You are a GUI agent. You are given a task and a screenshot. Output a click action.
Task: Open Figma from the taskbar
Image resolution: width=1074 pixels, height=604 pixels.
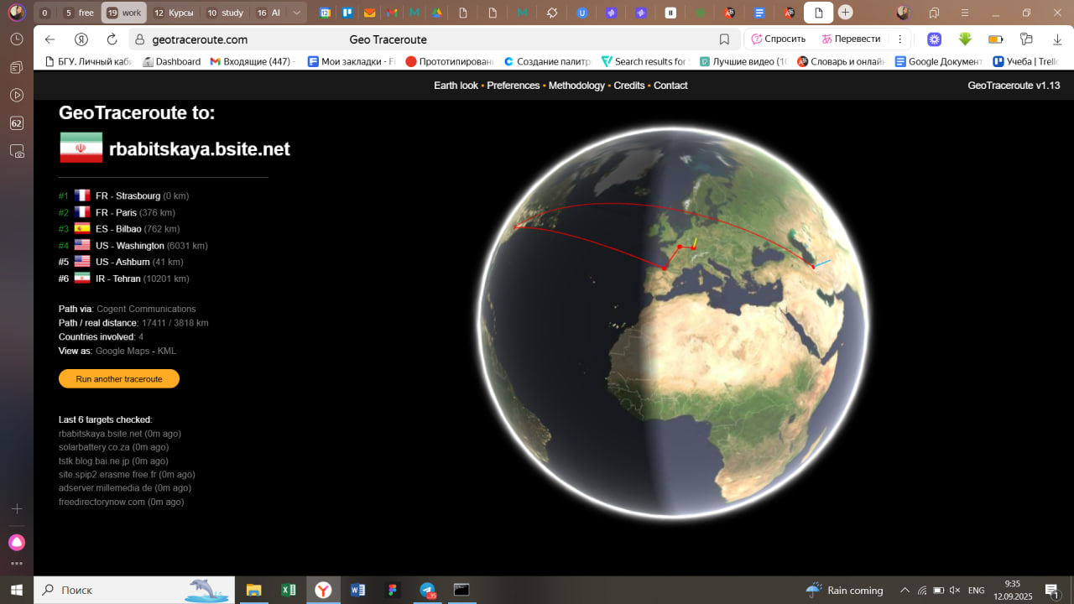point(393,590)
